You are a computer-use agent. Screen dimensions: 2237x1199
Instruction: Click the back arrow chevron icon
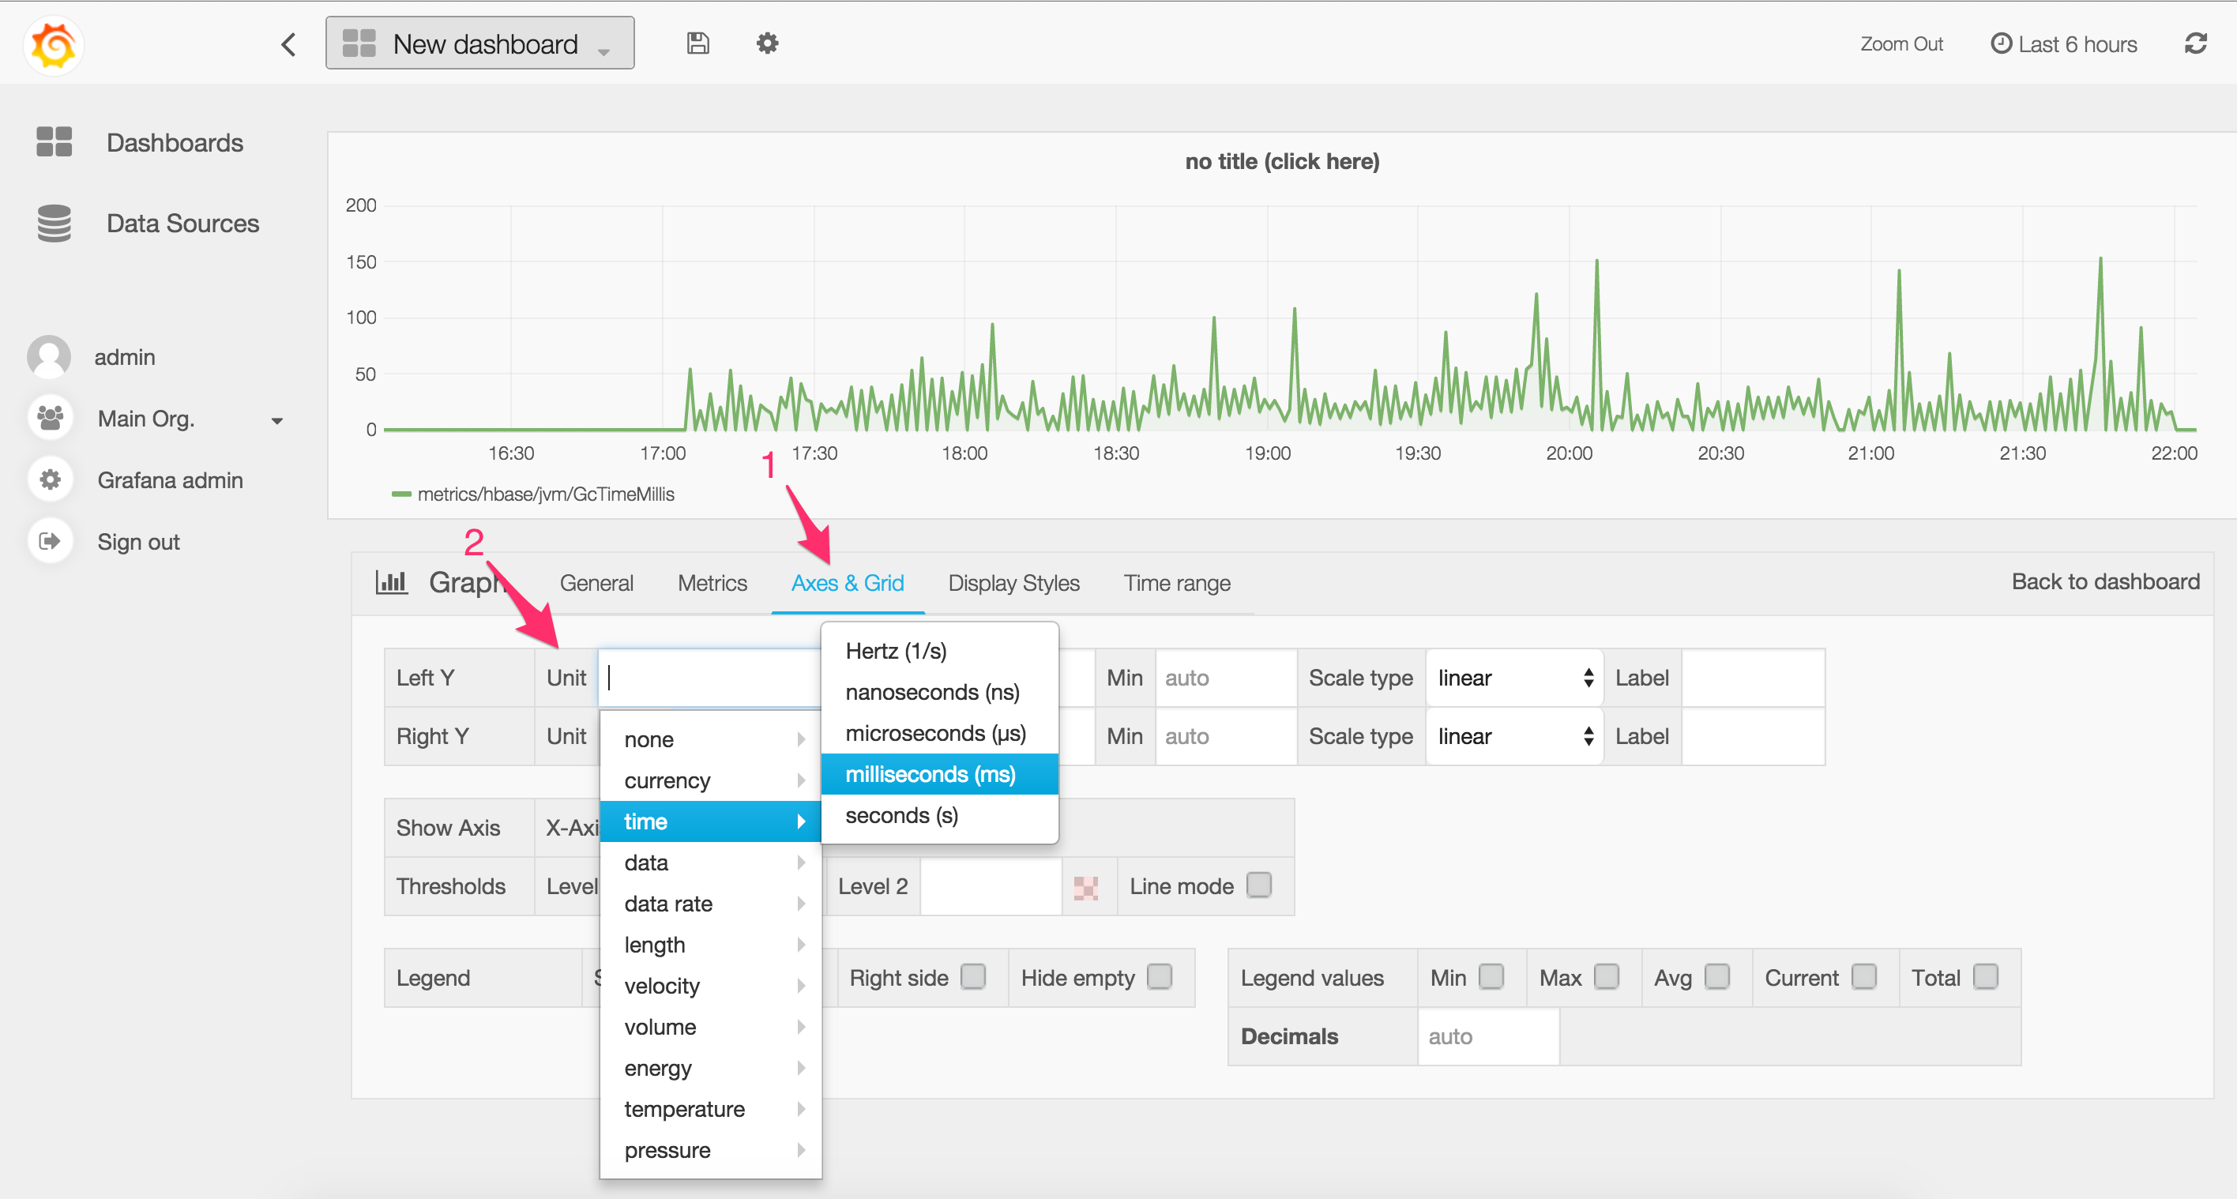(289, 44)
